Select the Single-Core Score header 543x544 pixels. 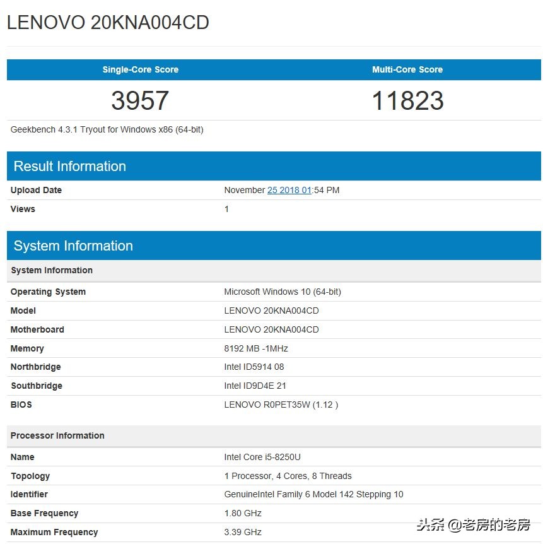(140, 69)
